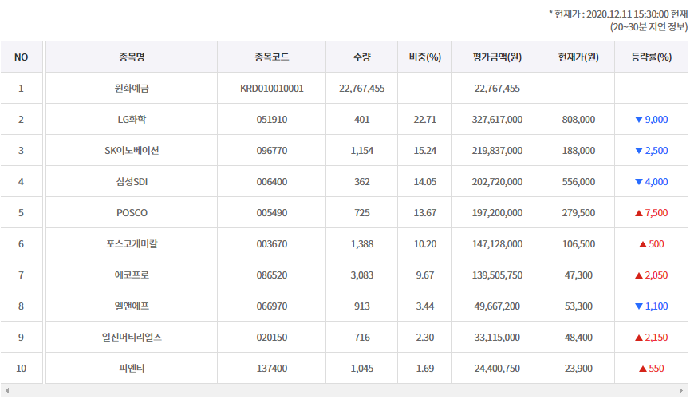Select the LG화학 stock name cell

132,120
